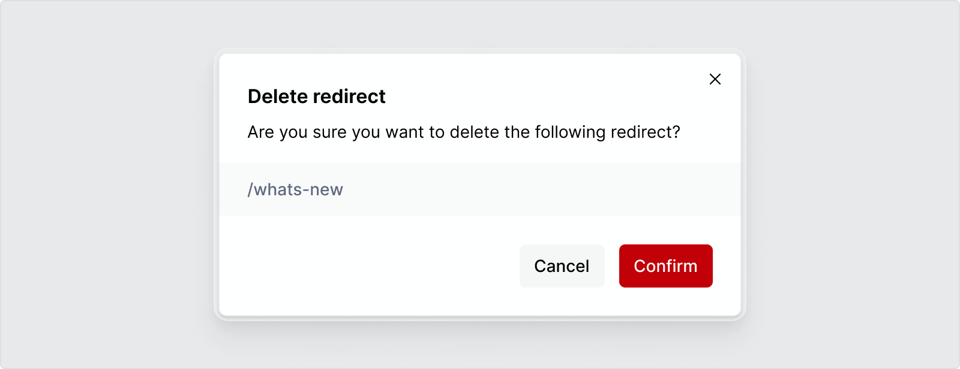Confirm deleting the redirect
The image size is (960, 369).
(665, 266)
